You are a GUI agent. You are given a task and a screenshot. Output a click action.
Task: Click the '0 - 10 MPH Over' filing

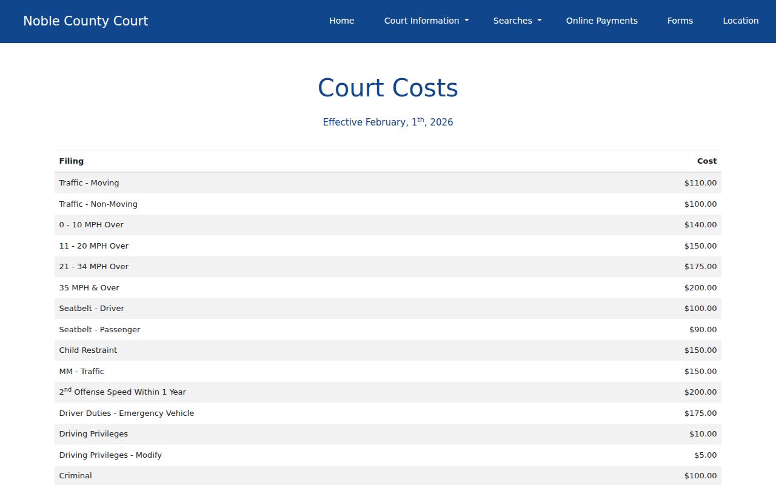coord(92,225)
